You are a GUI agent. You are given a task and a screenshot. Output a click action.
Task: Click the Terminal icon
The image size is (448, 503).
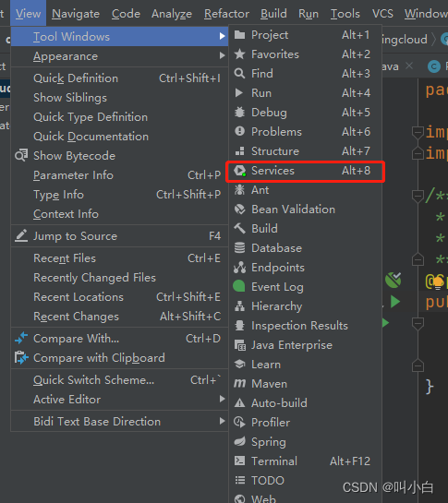[239, 461]
